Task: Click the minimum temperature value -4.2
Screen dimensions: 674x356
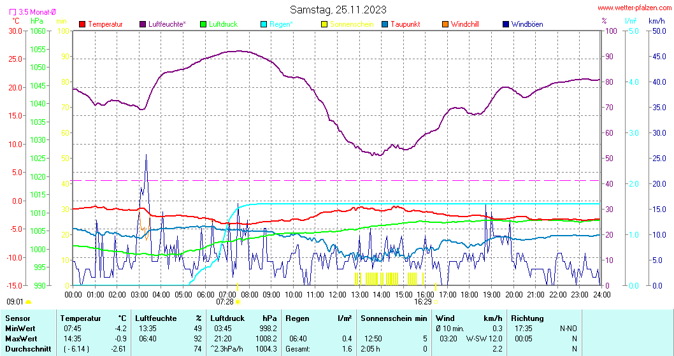Action: click(x=120, y=329)
